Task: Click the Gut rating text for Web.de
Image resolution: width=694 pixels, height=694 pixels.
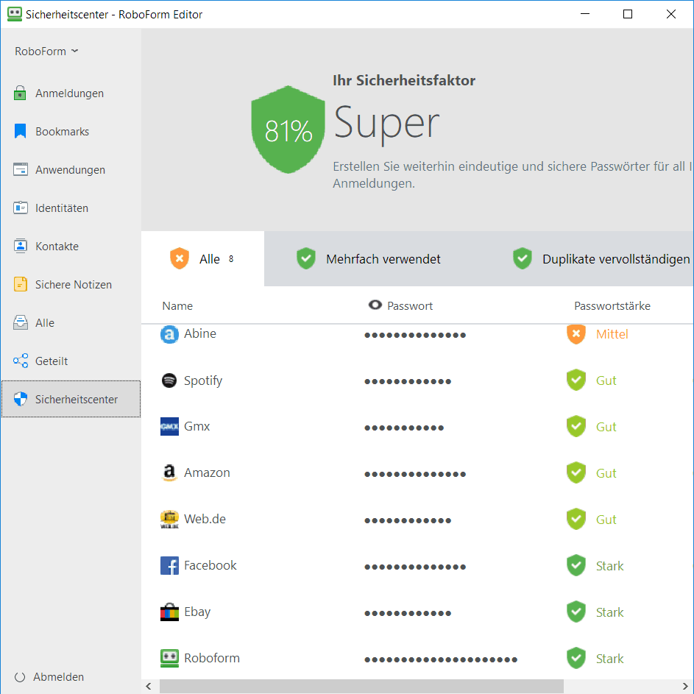Action: 606,520
